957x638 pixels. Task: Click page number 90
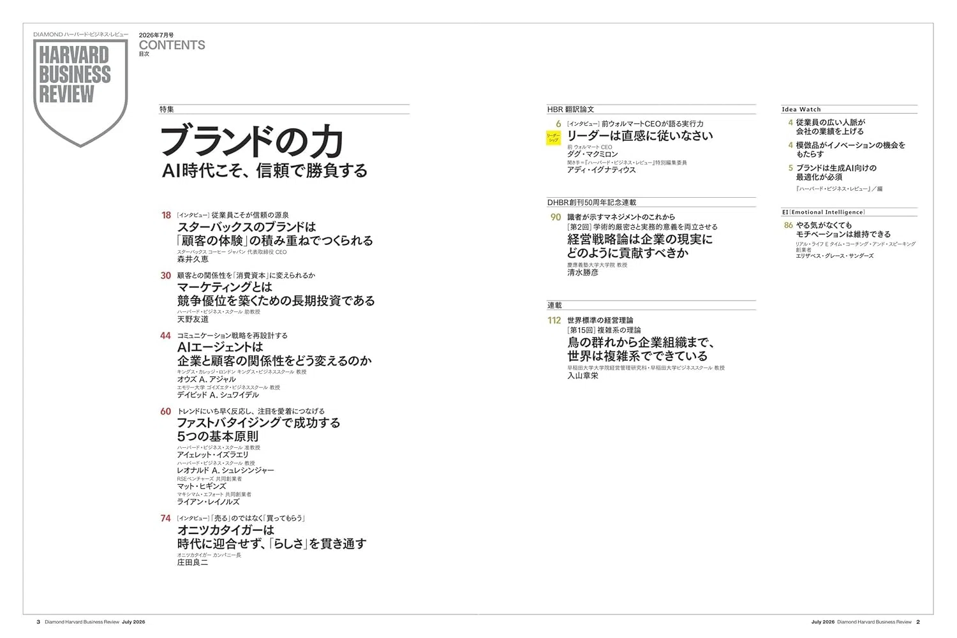click(556, 218)
